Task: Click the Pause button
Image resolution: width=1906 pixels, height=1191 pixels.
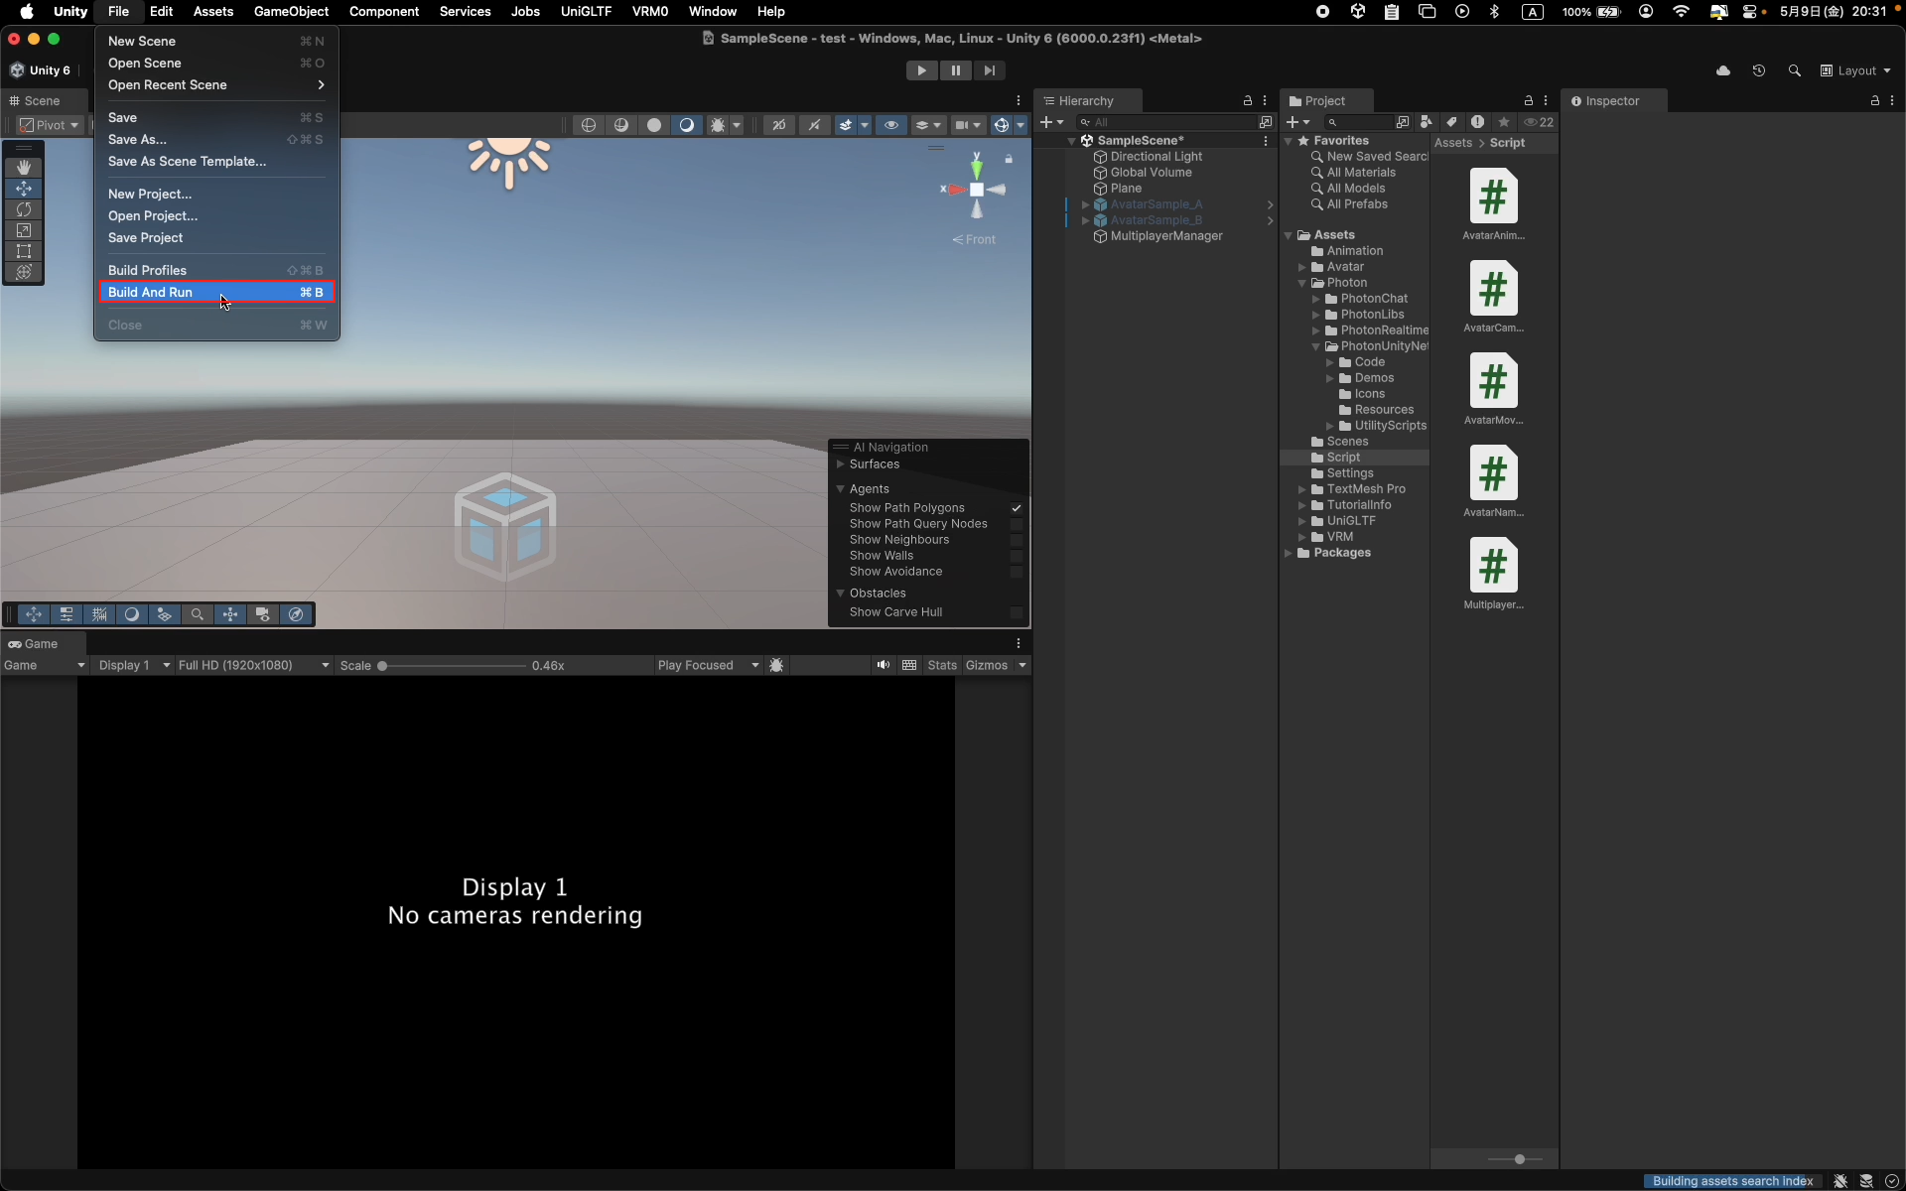Action: click(956, 70)
